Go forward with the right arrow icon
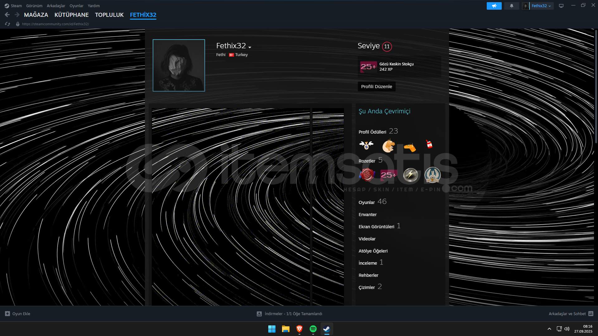The image size is (598, 336). click(x=17, y=15)
